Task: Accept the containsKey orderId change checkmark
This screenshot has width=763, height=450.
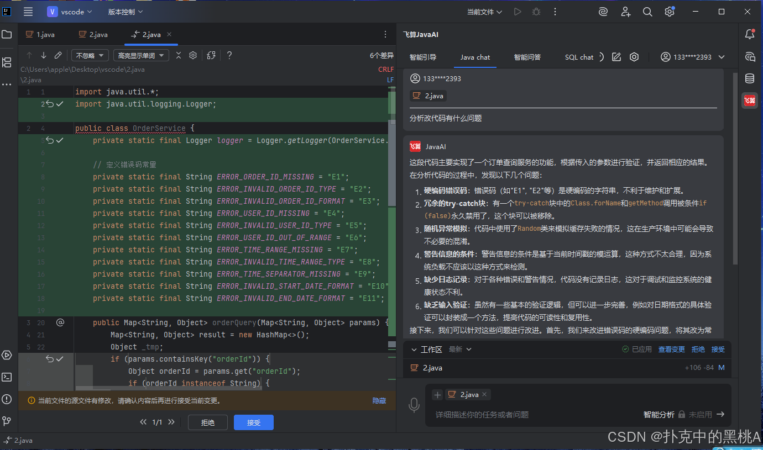Action: [x=60, y=359]
